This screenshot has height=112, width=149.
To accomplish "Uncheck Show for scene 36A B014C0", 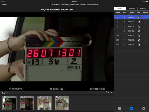I will click(139, 40).
